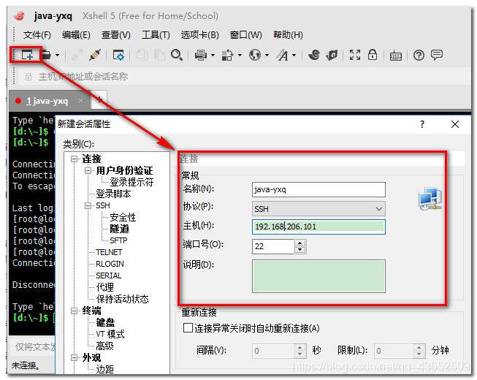Click the 说明(D) description text area

click(318, 276)
